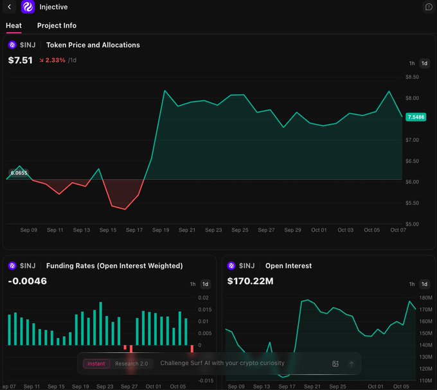
Task: Attach an image via the chat image icon
Action: click(335, 364)
